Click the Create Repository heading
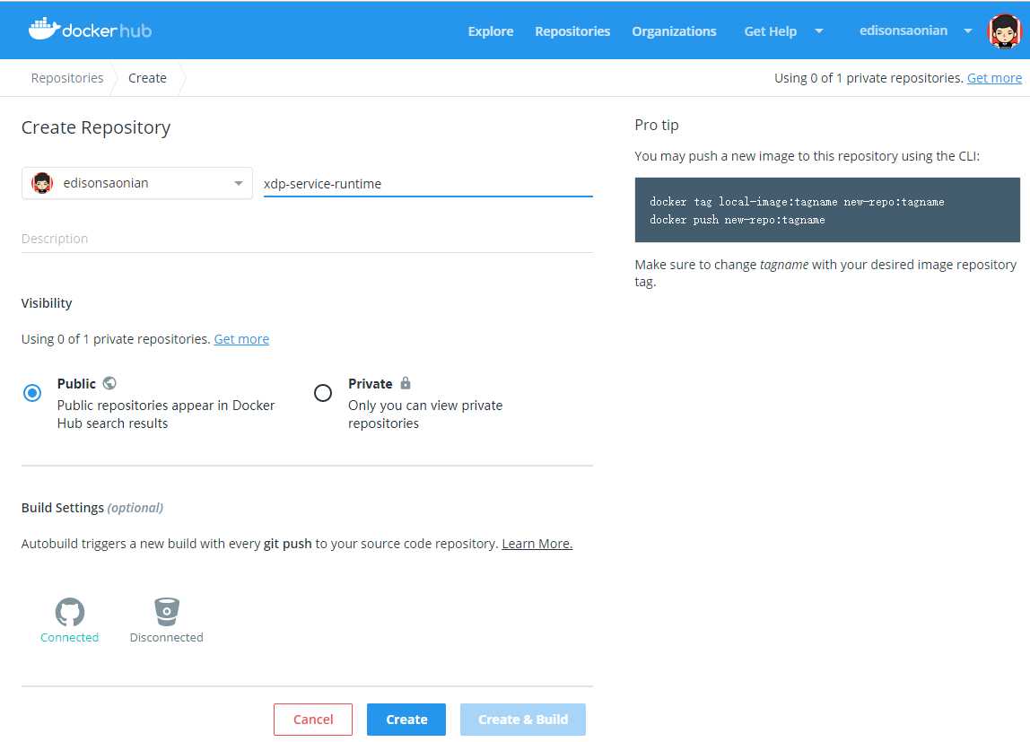 96,127
